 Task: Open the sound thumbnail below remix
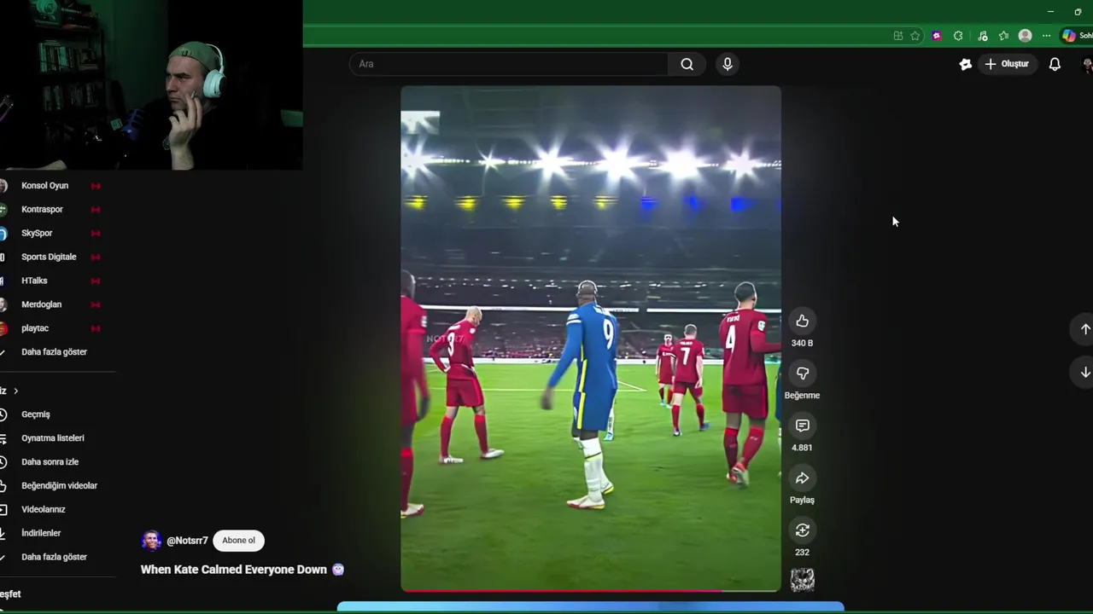click(x=802, y=581)
